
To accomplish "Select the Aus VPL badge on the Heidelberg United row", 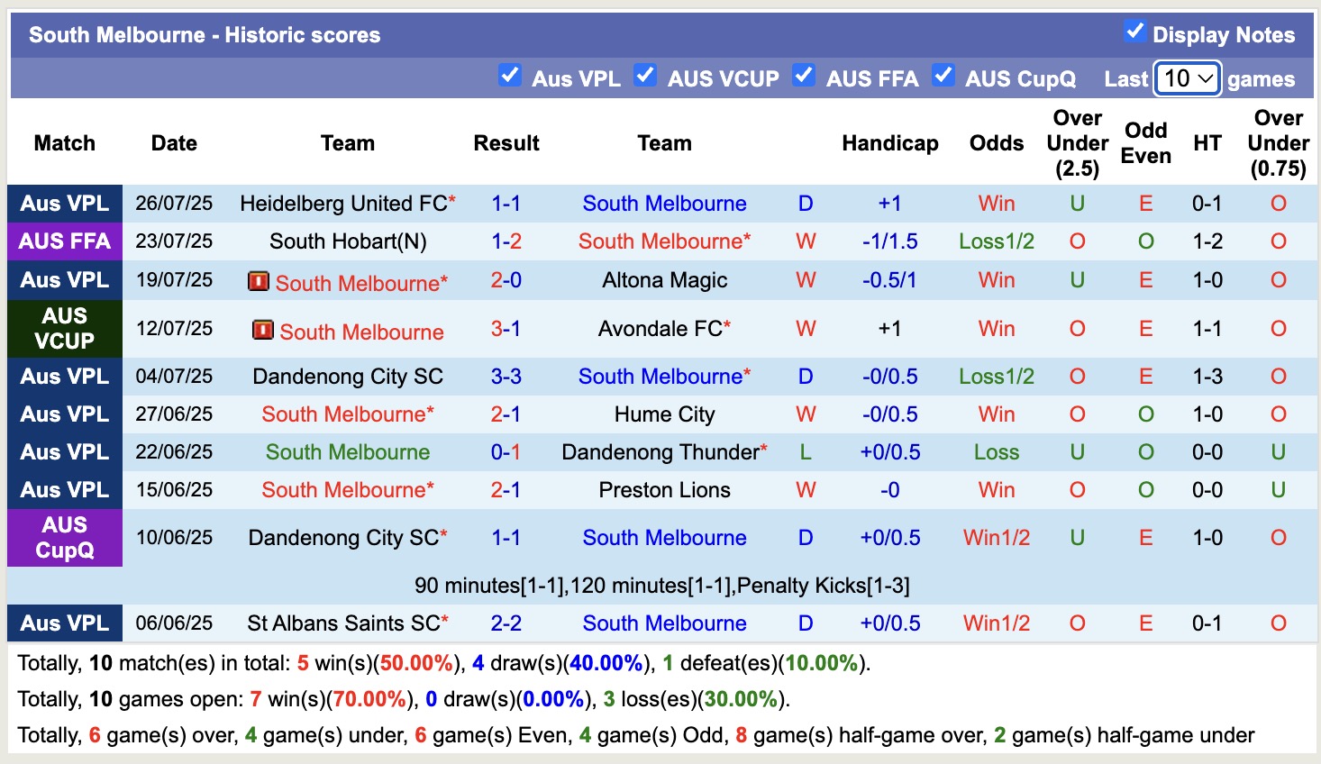I will (x=64, y=204).
